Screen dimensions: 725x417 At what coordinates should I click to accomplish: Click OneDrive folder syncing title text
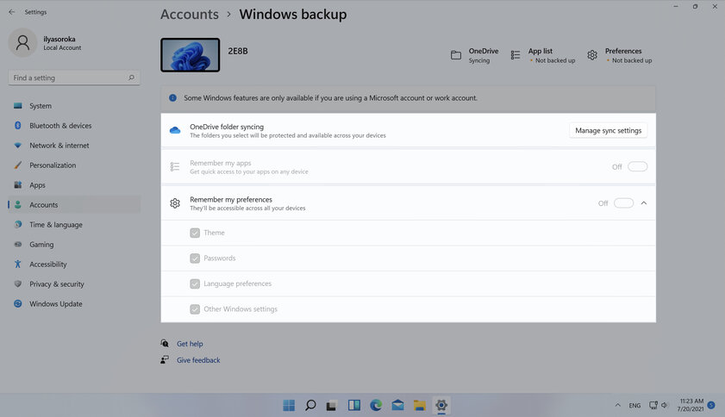point(227,127)
